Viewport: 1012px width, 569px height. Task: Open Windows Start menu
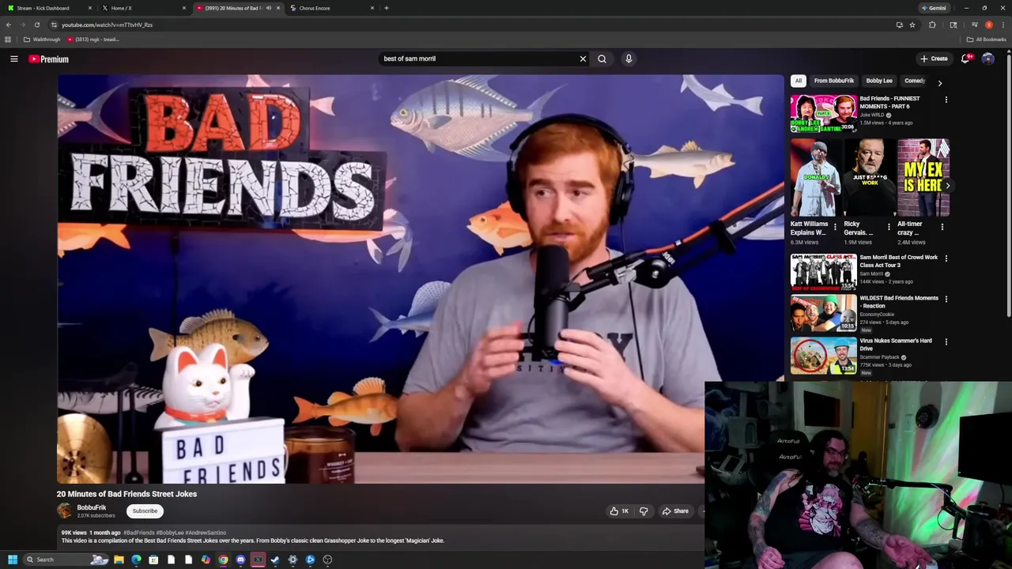pos(13,560)
